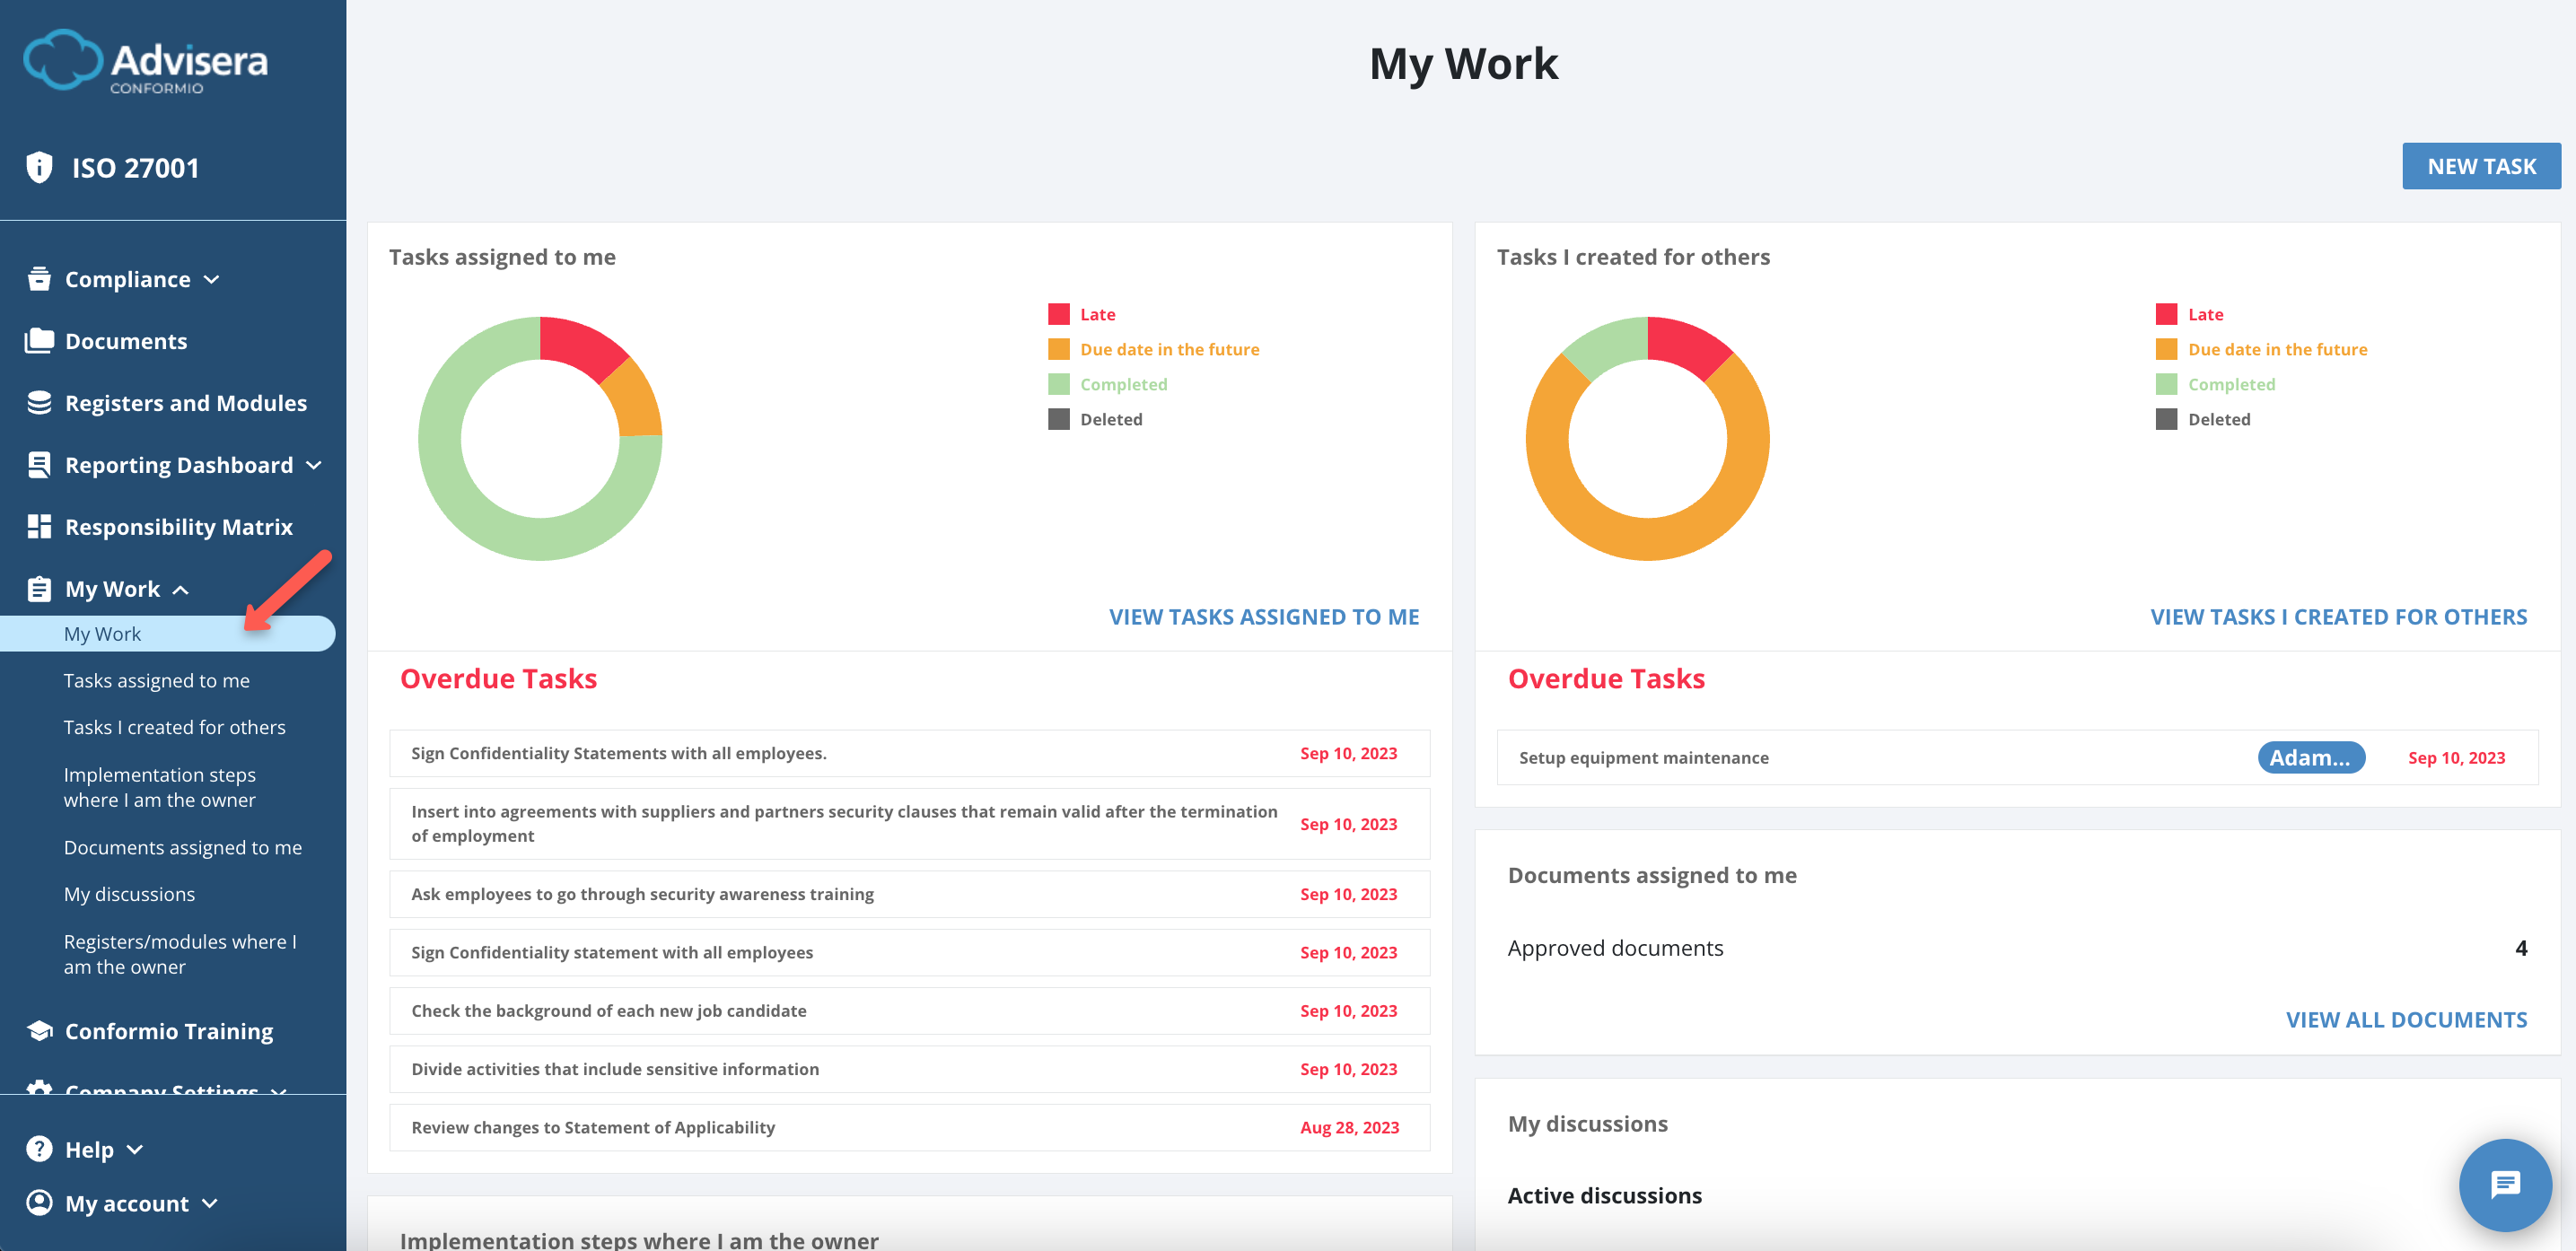2576x1251 pixels.
Task: Expand the Reporting Dashboard chevron
Action: tap(314, 466)
